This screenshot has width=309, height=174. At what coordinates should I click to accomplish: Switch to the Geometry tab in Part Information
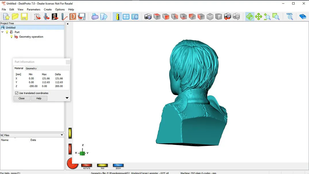point(31,68)
